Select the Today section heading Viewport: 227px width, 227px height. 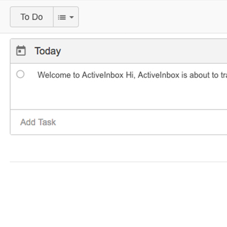pos(48,51)
